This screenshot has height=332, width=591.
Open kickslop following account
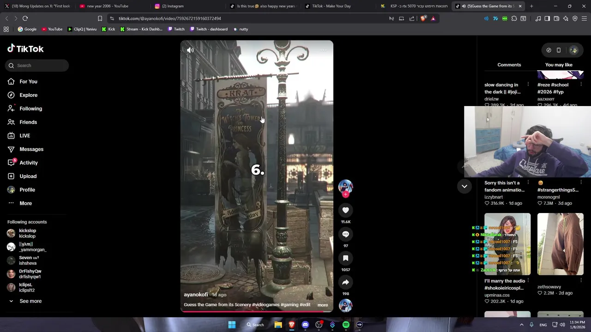27,233
